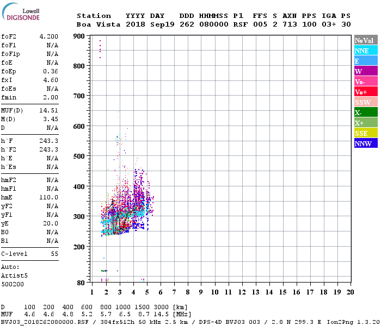Select the X+ light green legend swatch

(x=366, y=123)
